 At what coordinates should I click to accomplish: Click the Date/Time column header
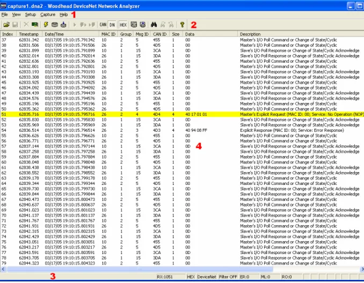click(70, 34)
